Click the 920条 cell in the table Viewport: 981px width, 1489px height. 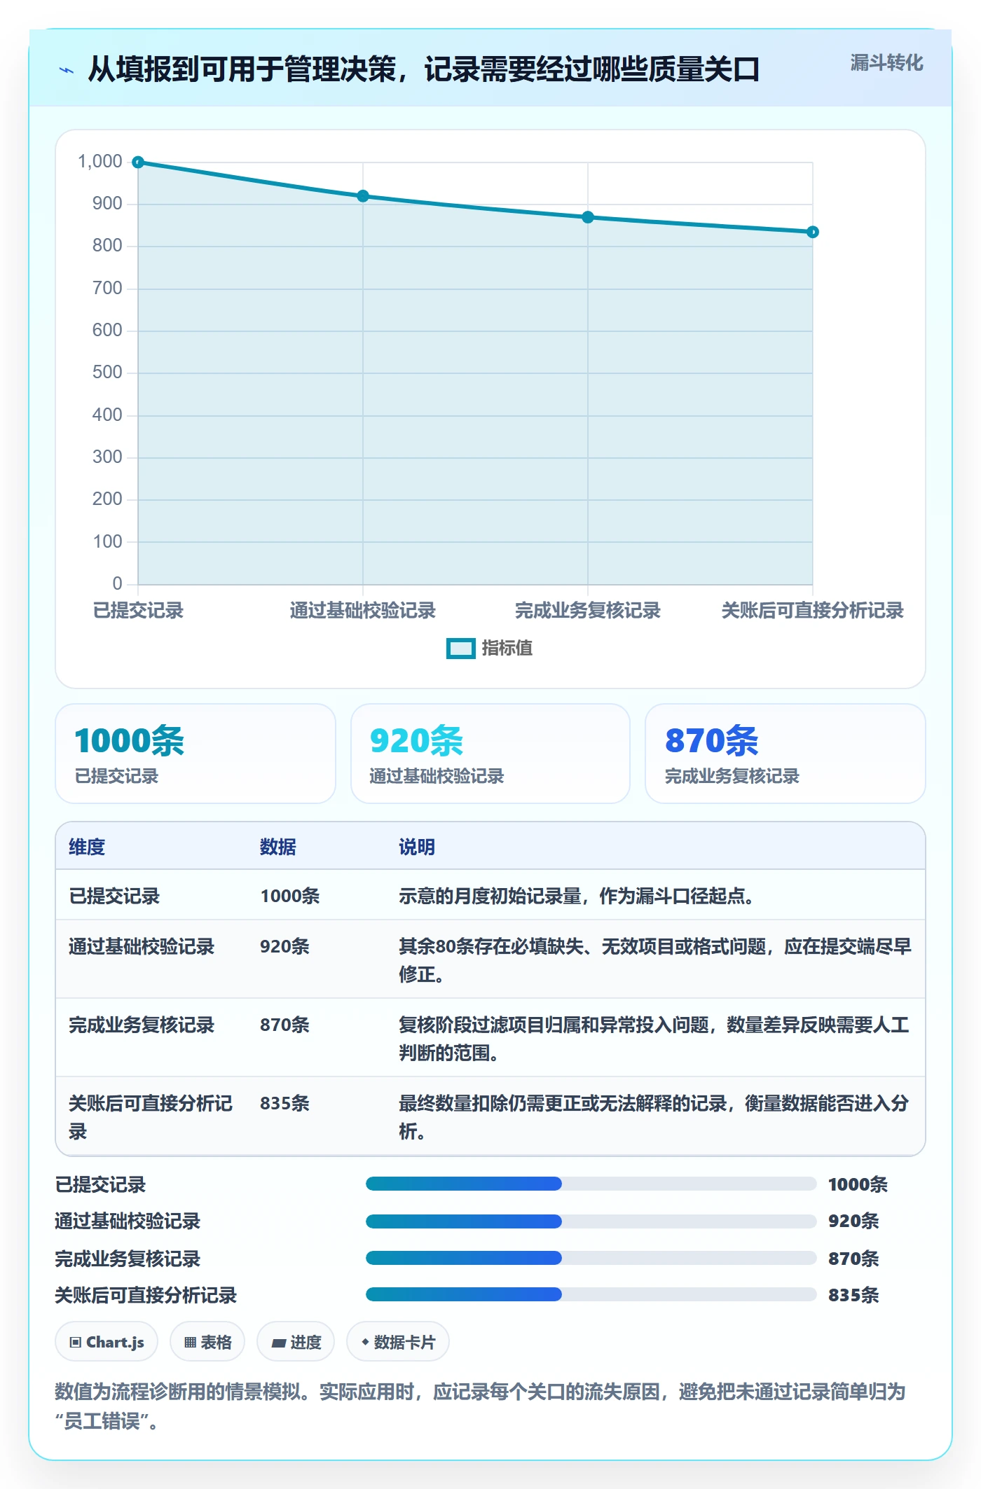click(x=284, y=946)
